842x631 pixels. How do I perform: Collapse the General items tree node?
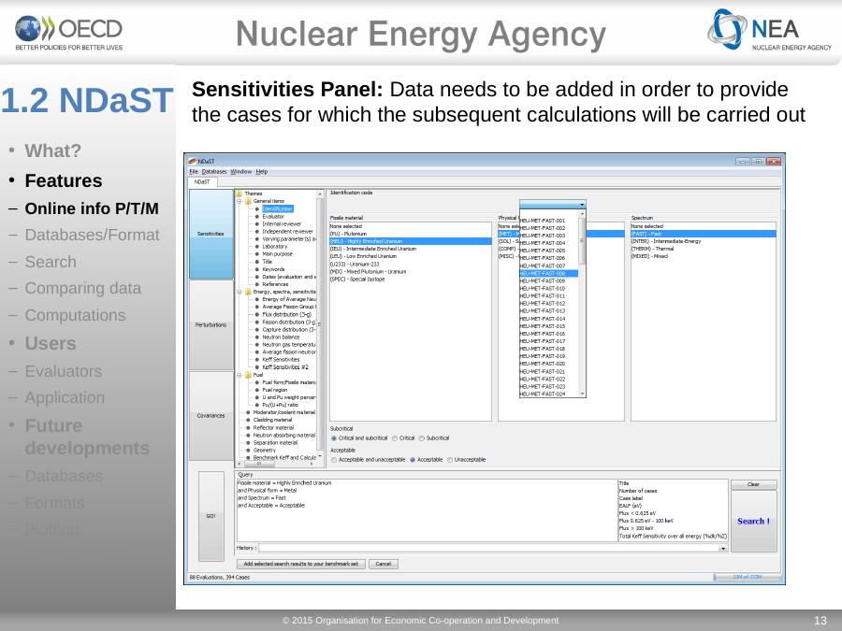[239, 201]
